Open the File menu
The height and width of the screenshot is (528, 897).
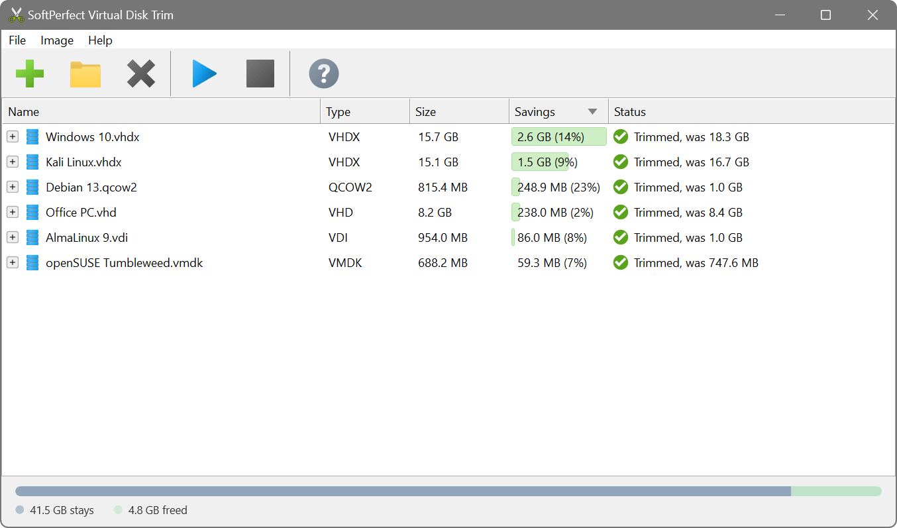point(17,40)
